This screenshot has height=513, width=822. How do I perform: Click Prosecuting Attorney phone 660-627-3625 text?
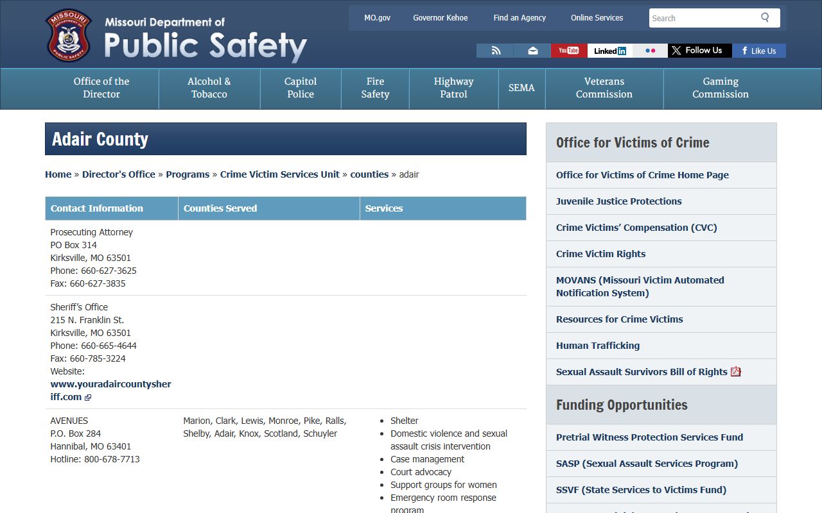click(x=94, y=271)
